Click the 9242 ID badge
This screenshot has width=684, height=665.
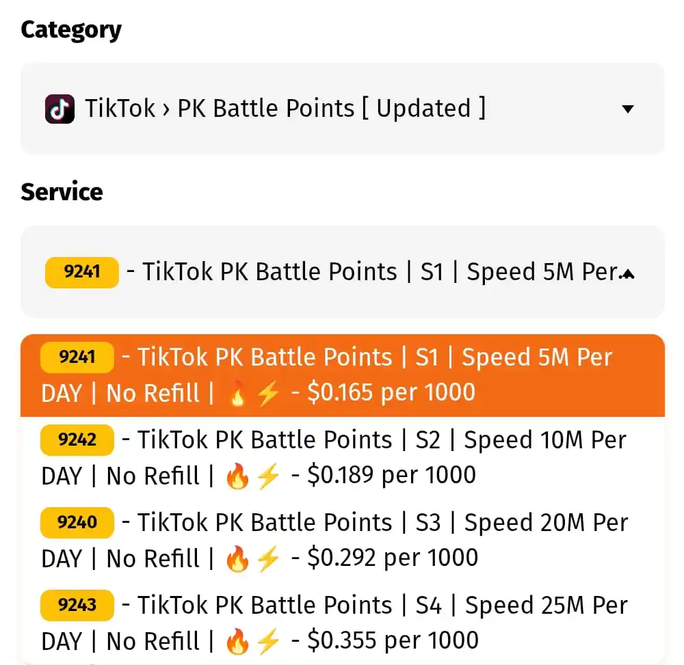pyautogui.click(x=77, y=439)
